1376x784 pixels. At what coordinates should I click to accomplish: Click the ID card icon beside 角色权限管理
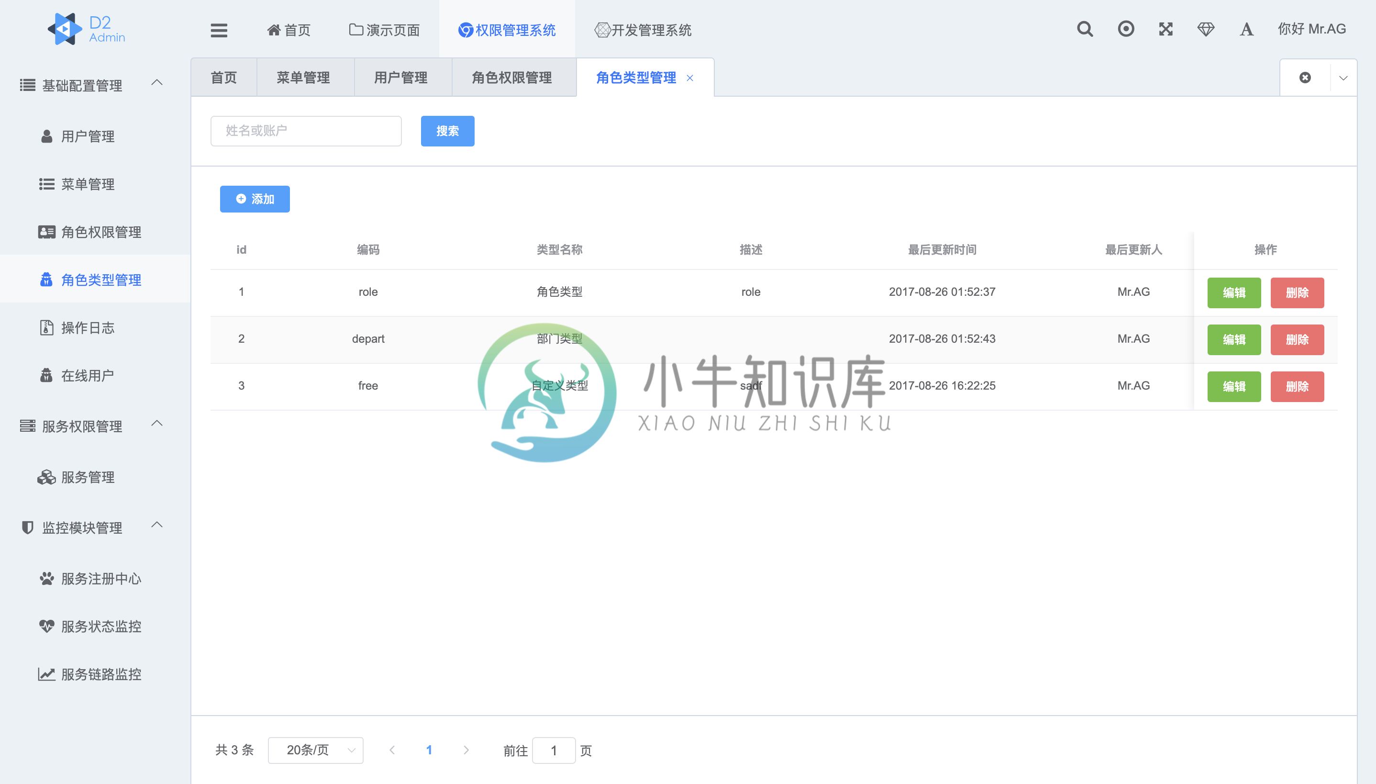pyautogui.click(x=47, y=232)
